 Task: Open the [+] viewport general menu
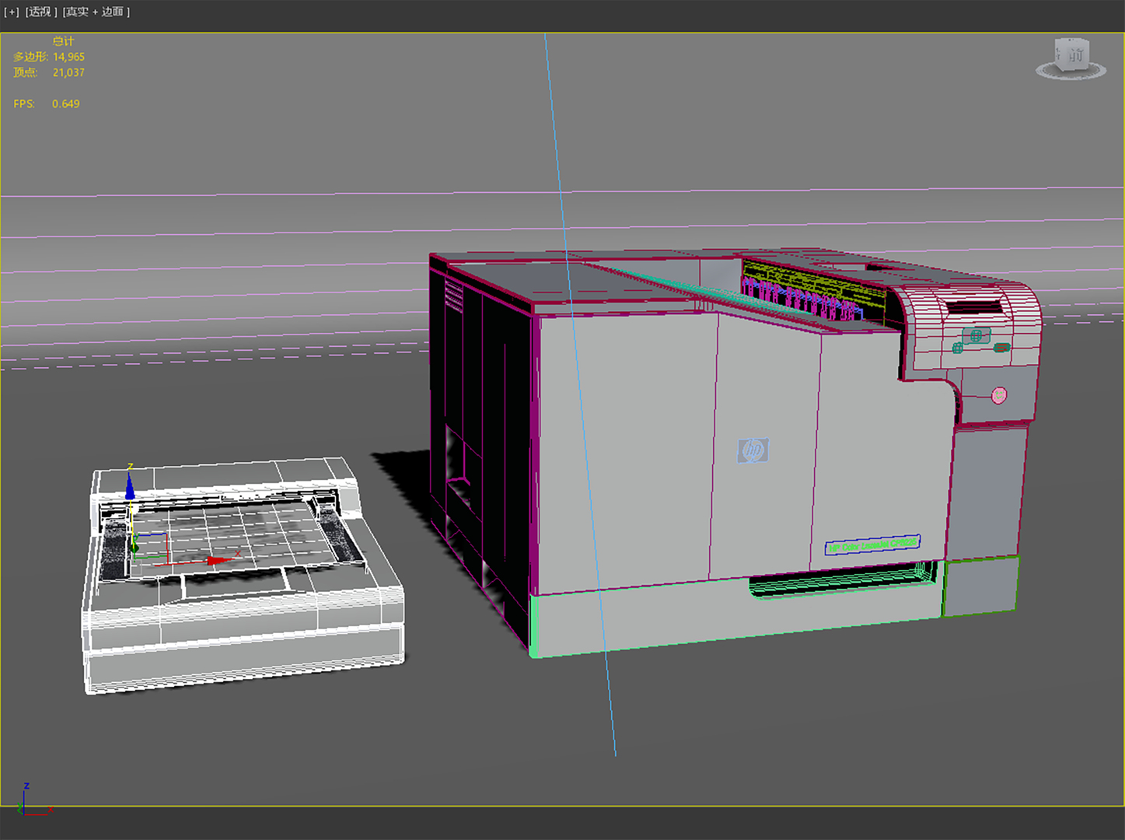(12, 12)
